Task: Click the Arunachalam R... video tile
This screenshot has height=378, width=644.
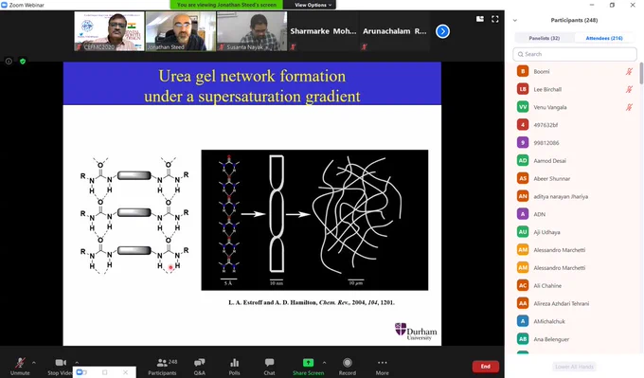Action: click(395, 31)
